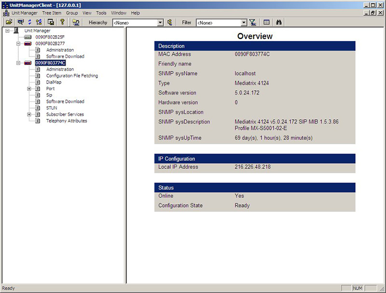Click the network folders icon before Hierarchy
The image size is (386, 293).
(x=76, y=22)
